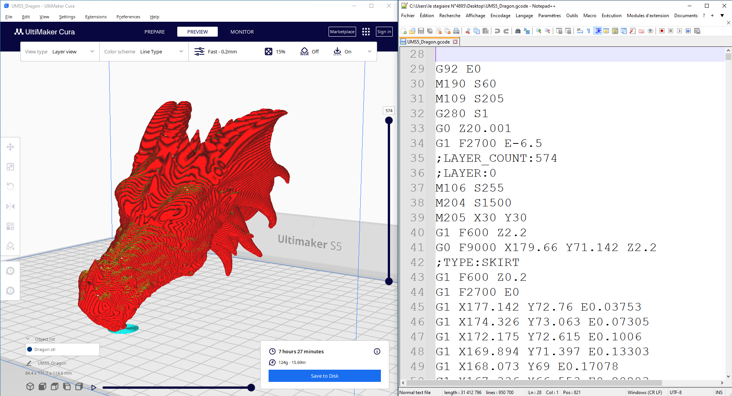Select the Rotate tool in Cura

tap(10, 186)
